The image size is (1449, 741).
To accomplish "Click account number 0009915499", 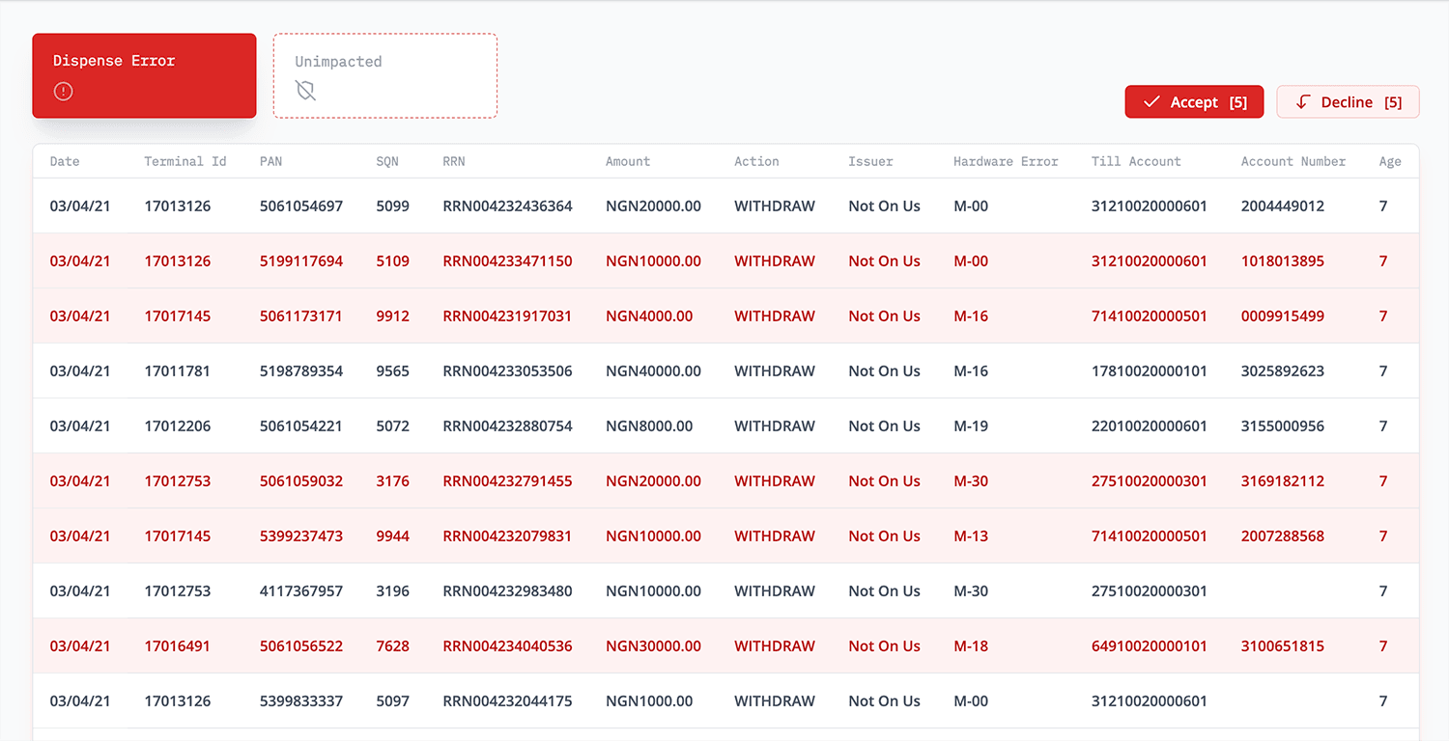I will 1283,316.
